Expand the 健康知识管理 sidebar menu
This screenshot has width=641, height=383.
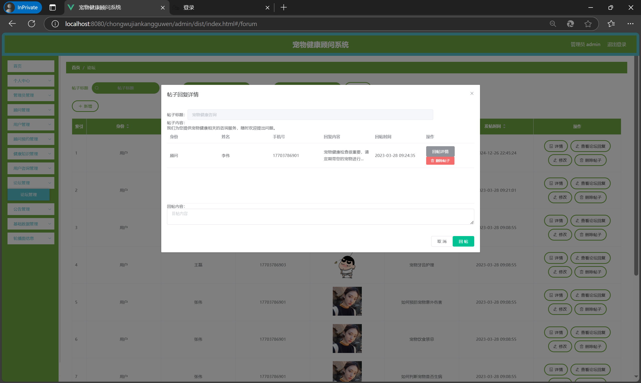[x=31, y=153]
